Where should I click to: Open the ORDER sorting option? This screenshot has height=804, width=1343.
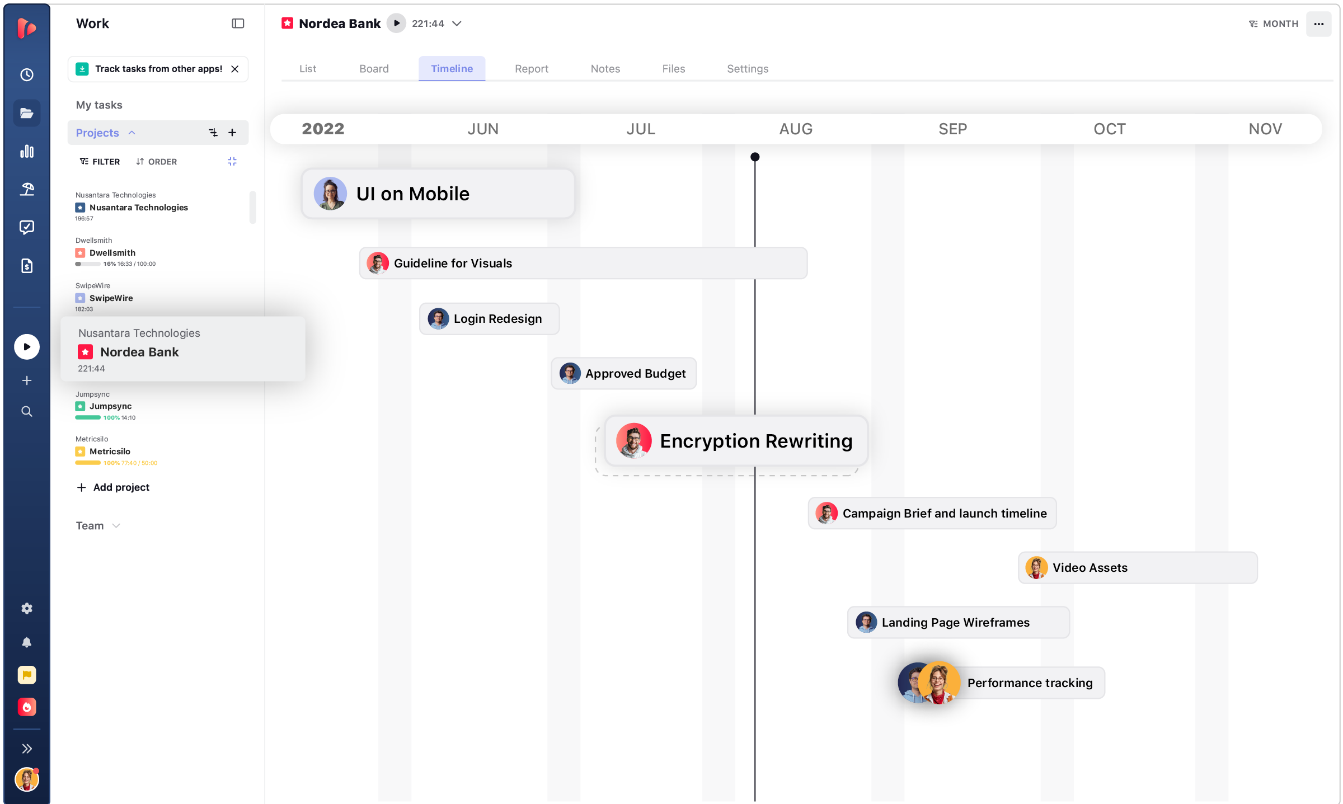tap(156, 162)
